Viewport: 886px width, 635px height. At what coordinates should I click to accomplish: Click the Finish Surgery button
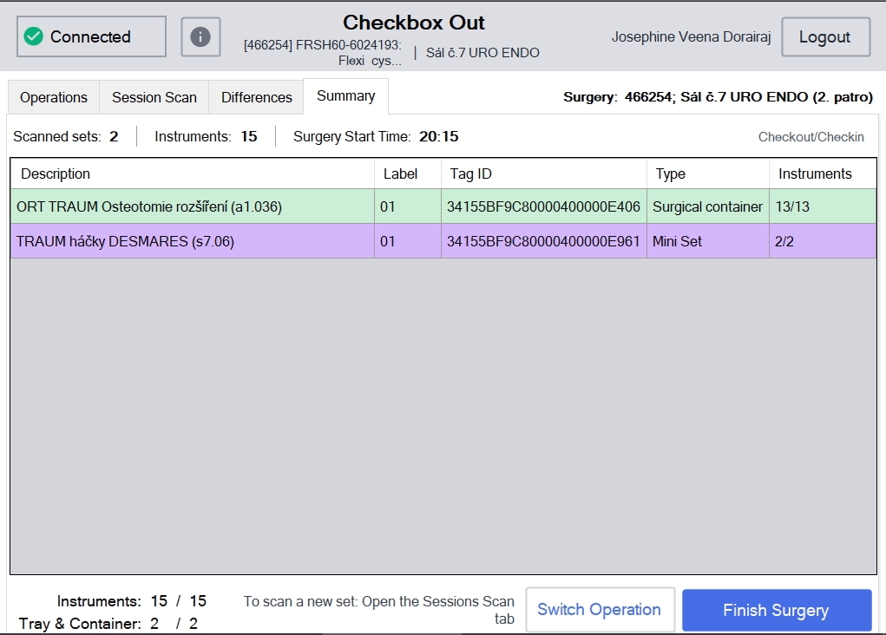tap(777, 610)
